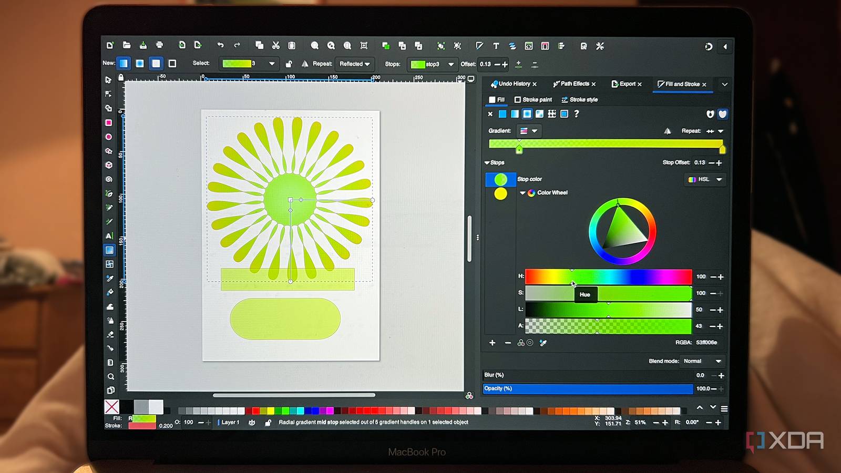Open the HSL color format dropdown
Viewport: 841px width, 473px height.
pyautogui.click(x=704, y=179)
